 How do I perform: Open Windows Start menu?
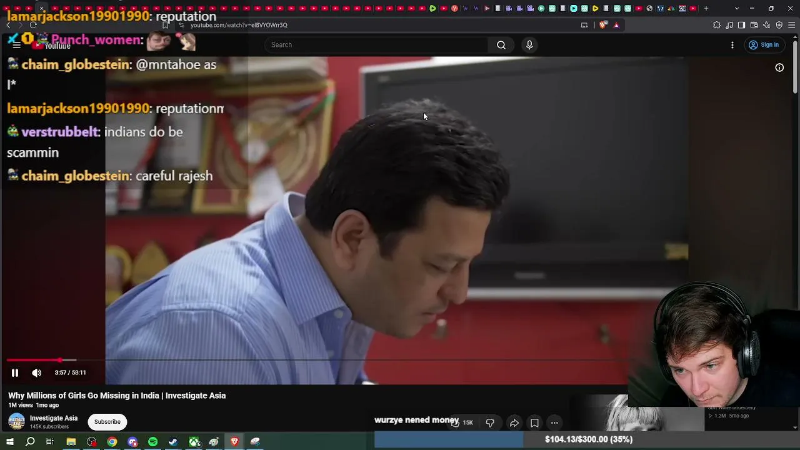[x=10, y=442]
